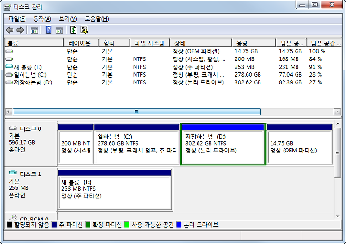The width and height of the screenshot is (346, 244).
Task: Click the CD-ROM 0 label
Action: pyautogui.click(x=34, y=218)
